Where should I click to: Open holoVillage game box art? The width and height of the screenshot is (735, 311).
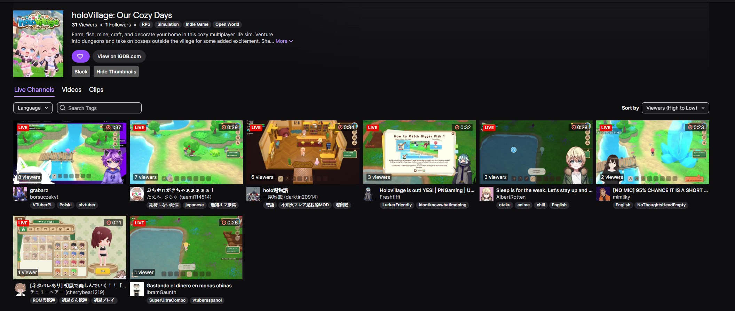coord(38,44)
